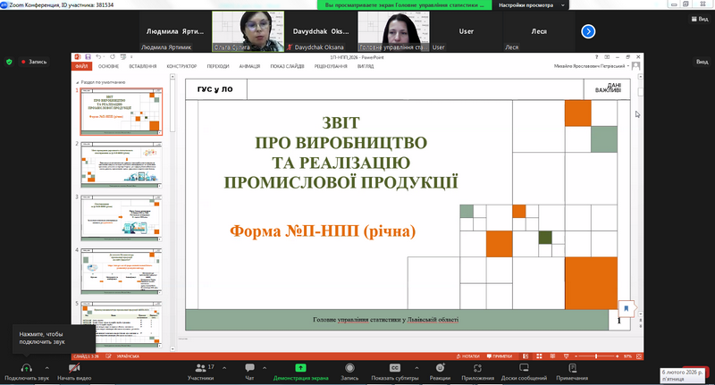
Task: Click the Join Audio headphones icon
Action: [27, 368]
